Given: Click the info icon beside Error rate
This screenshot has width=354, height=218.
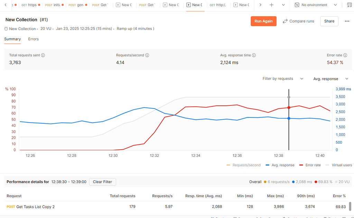Looking at the screenshot, I should click(x=345, y=55).
